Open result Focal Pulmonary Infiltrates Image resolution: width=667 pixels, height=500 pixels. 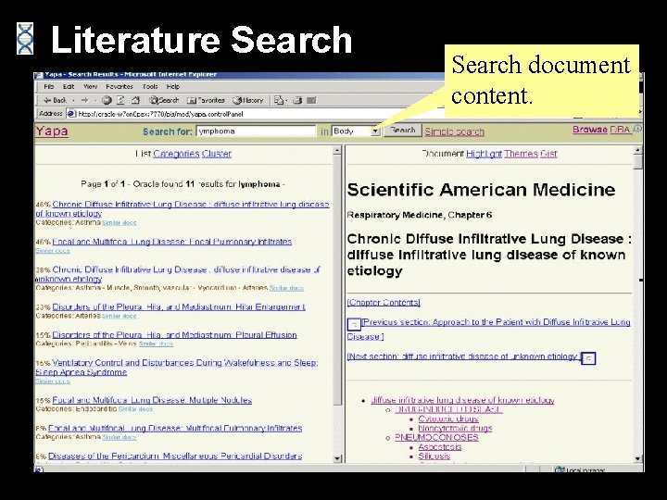tap(172, 242)
